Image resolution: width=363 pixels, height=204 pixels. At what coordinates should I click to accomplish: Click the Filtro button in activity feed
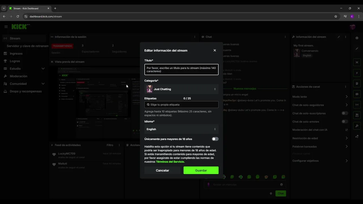coord(110,145)
